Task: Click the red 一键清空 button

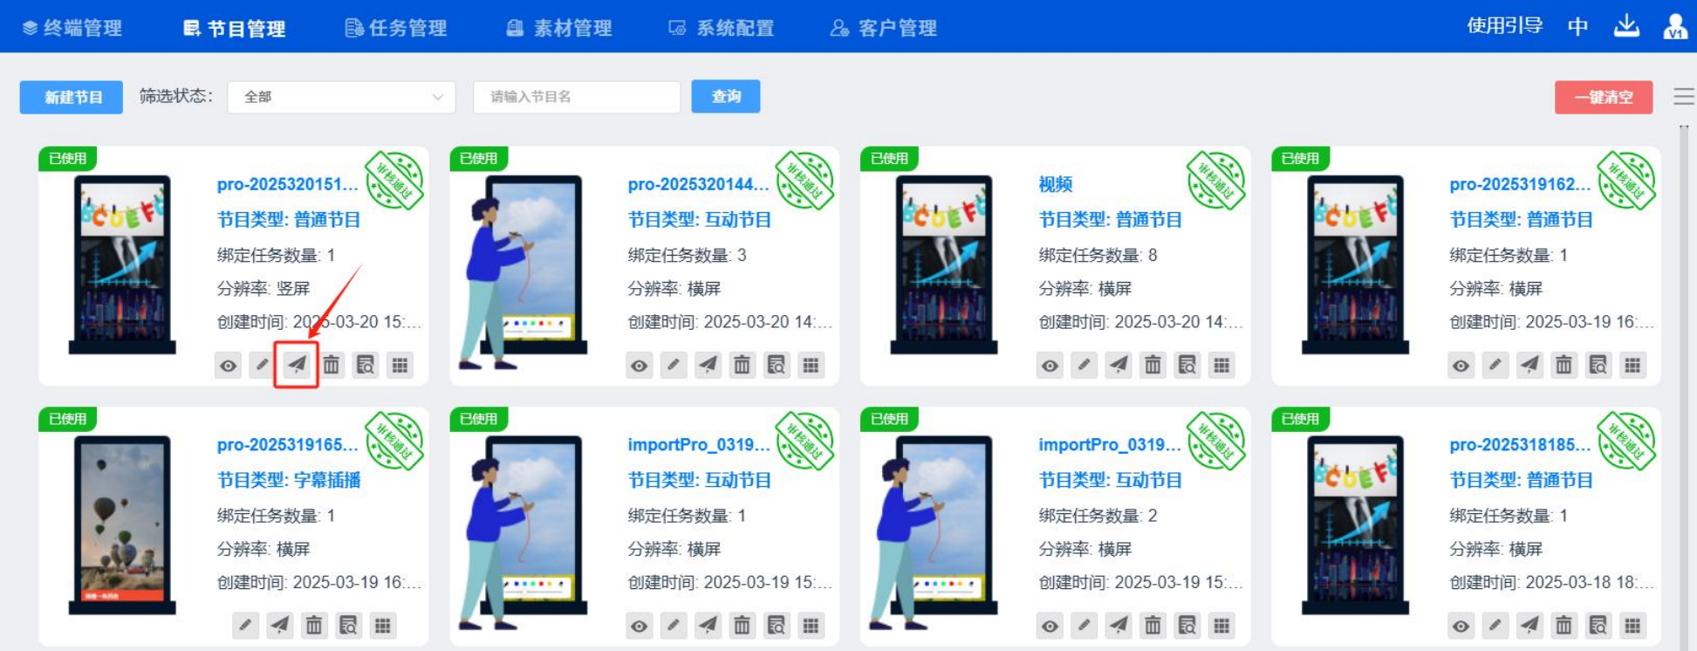Action: click(x=1603, y=97)
